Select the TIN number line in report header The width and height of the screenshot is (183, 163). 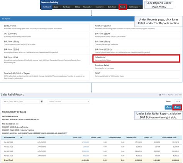pyautogui.click(x=10, y=124)
